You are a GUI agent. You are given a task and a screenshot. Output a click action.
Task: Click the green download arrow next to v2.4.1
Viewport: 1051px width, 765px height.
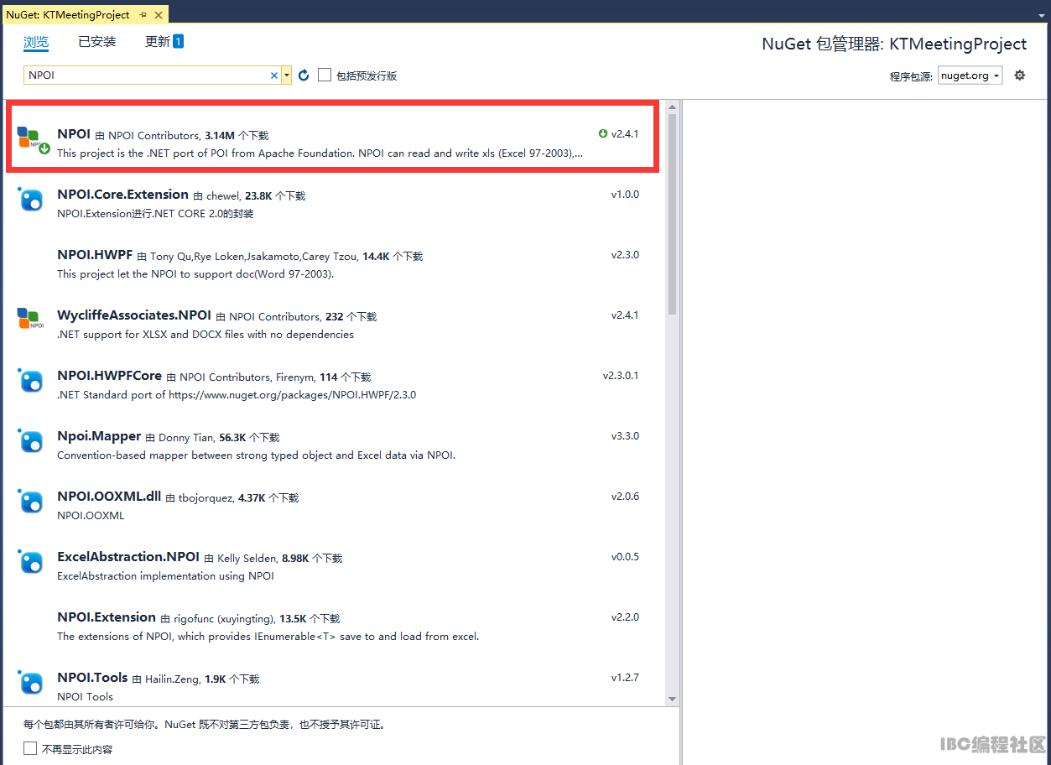click(602, 134)
